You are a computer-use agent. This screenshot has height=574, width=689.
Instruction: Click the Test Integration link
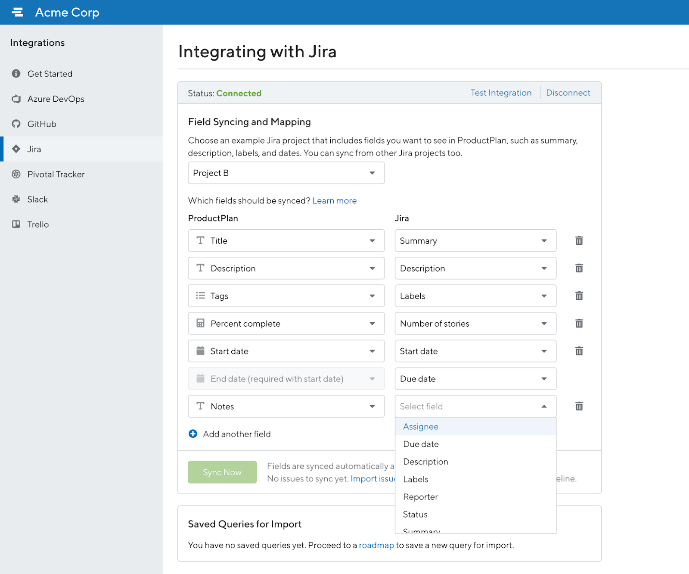(x=501, y=93)
